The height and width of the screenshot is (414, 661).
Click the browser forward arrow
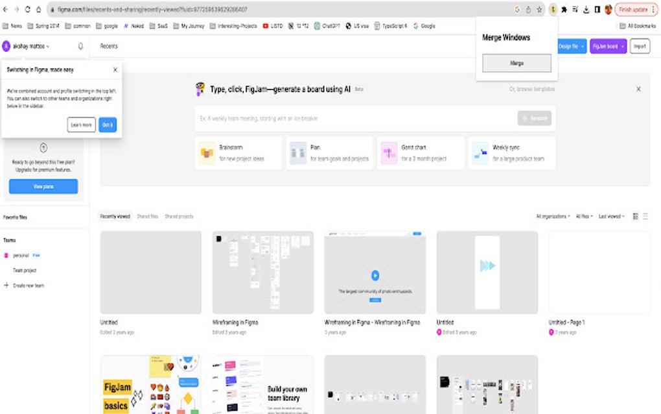(16, 9)
